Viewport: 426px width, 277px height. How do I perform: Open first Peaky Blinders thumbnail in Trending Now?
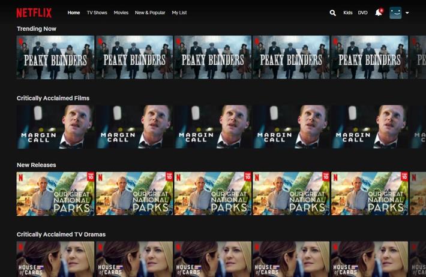pyautogui.click(x=55, y=58)
